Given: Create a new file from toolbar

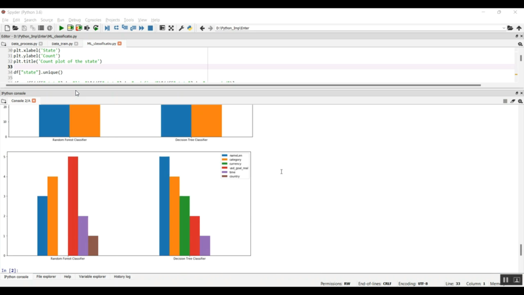Looking at the screenshot, I should click(7, 28).
